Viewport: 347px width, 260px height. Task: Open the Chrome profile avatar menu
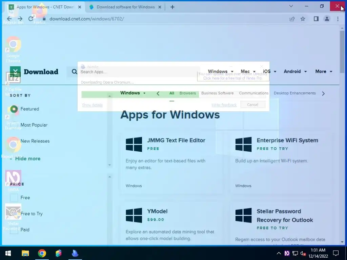pos(327,19)
